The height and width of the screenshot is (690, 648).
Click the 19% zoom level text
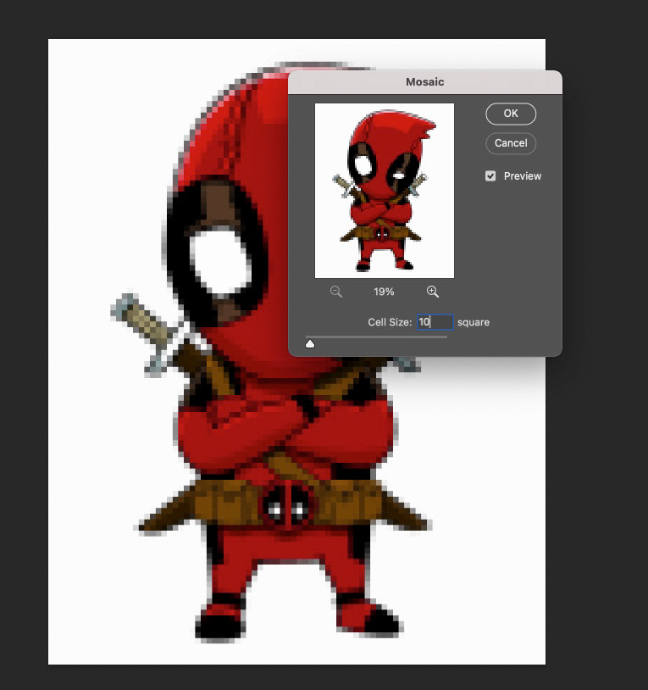384,292
